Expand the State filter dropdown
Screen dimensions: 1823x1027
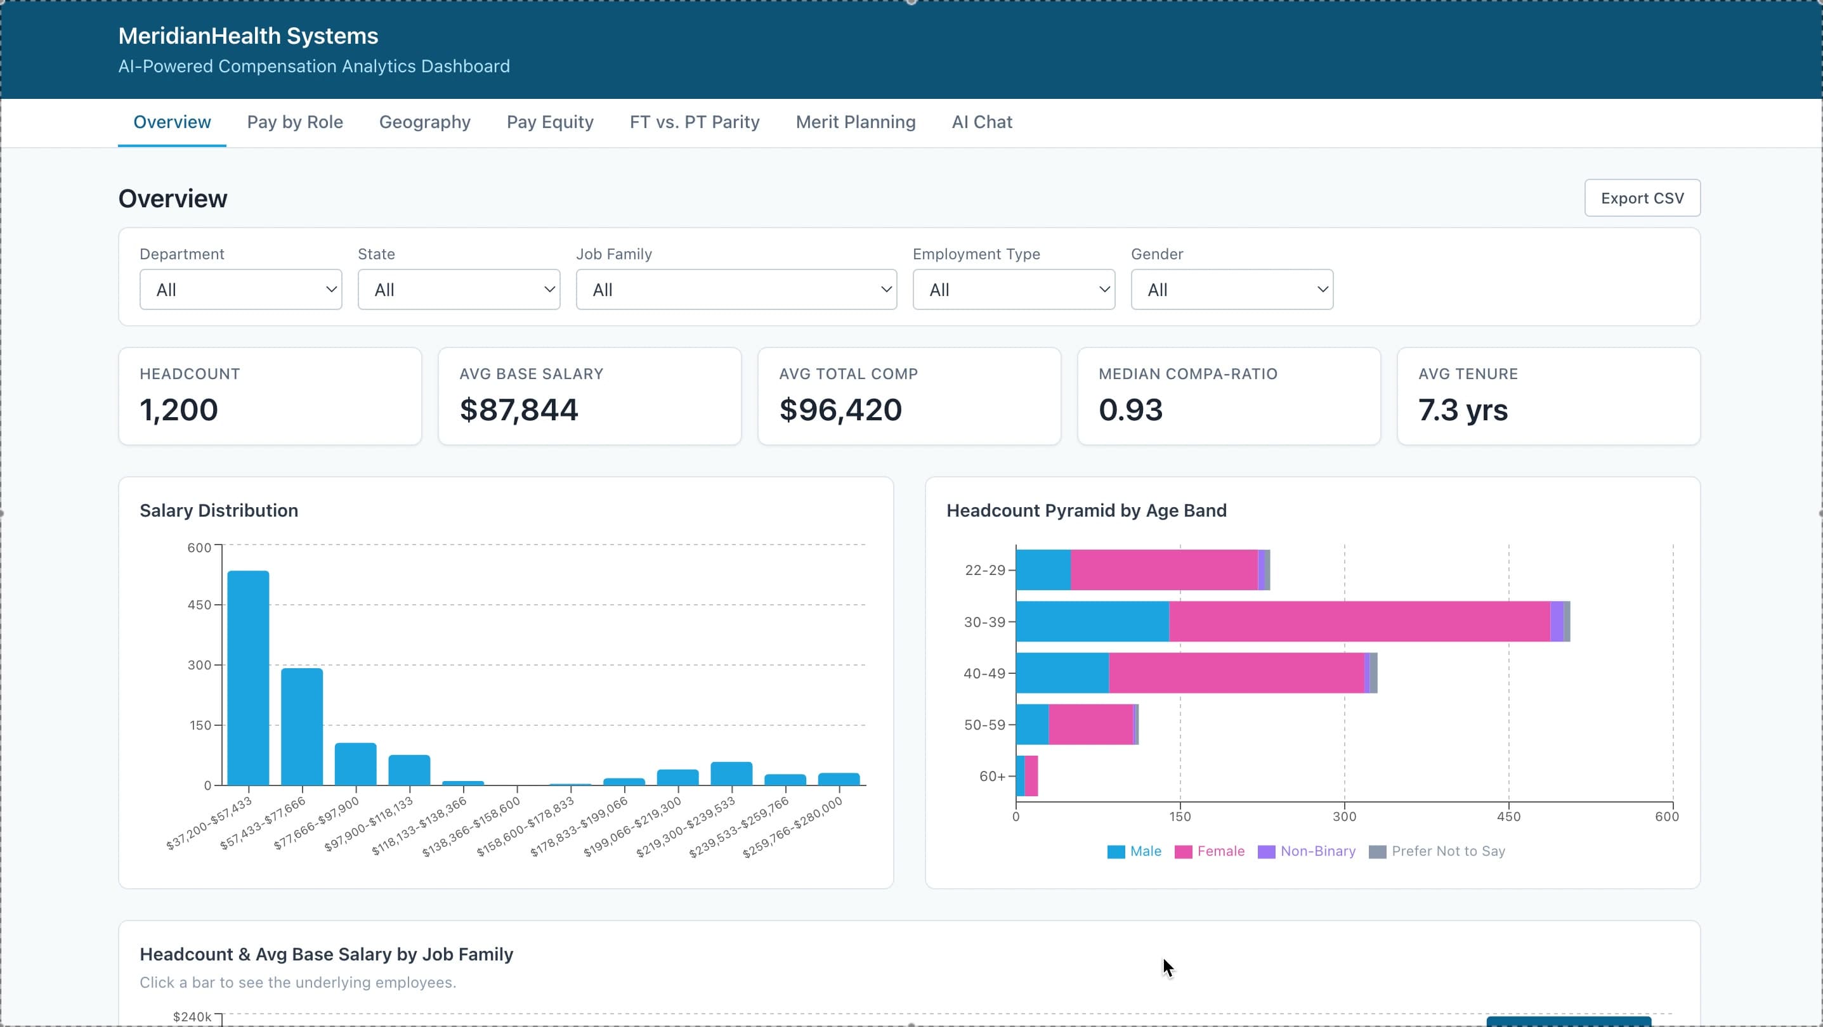(459, 289)
